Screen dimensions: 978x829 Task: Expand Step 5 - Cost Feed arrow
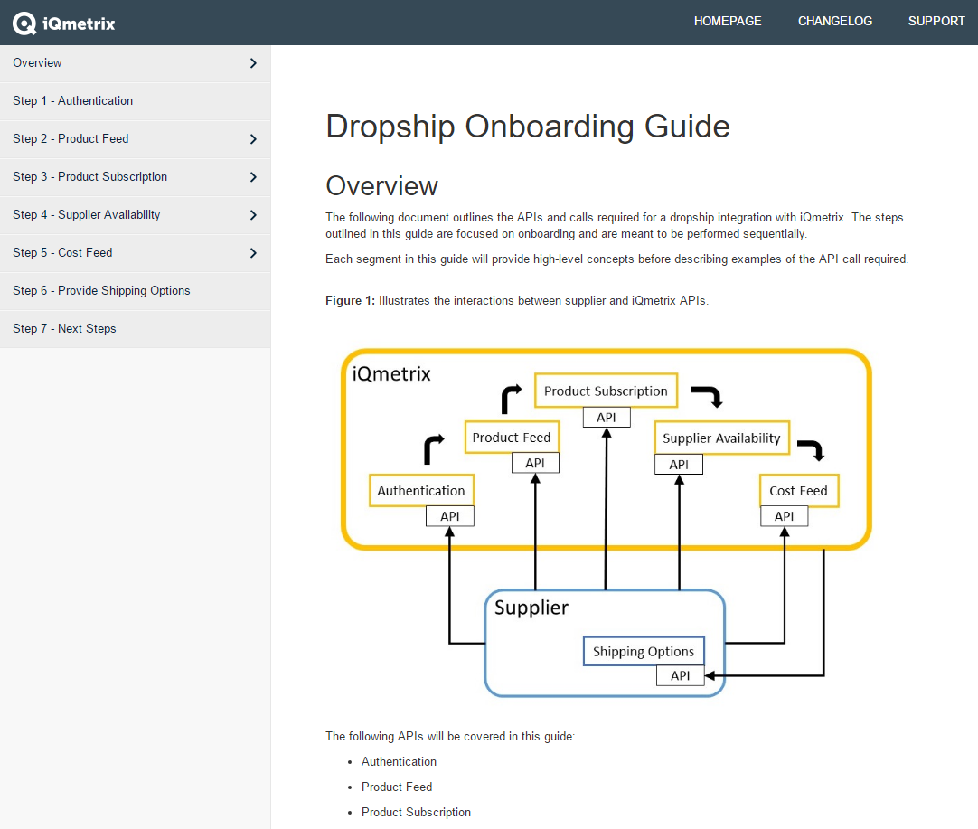(x=253, y=253)
